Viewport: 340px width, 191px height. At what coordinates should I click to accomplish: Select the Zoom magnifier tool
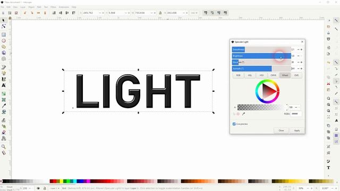(4, 146)
